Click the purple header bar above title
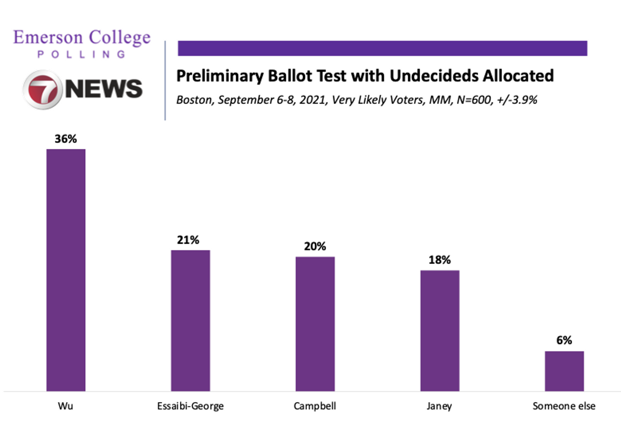This screenshot has width=621, height=430. pos(382,48)
